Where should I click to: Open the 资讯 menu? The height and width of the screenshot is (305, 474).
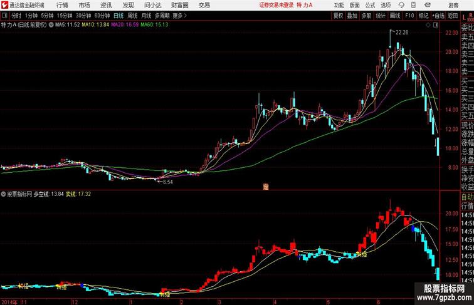tap(106, 5)
